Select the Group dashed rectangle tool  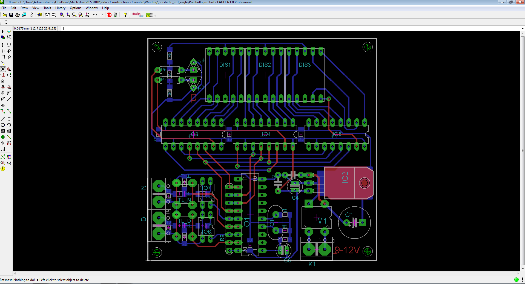(x=3, y=57)
